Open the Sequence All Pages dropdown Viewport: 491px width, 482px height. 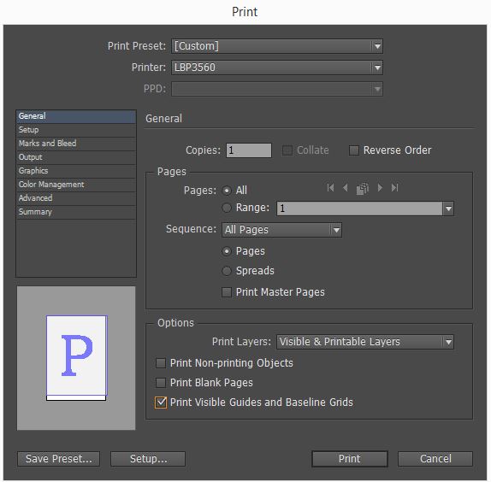tap(281, 230)
